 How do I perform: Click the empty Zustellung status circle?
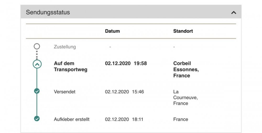coord(37,46)
